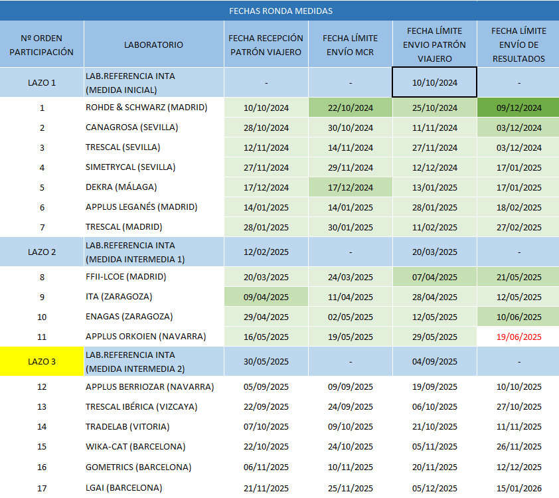Click the 07/04/2025 date cell

[x=435, y=277]
